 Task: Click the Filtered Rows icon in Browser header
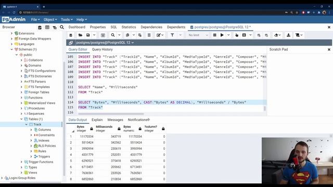pos(55,28)
